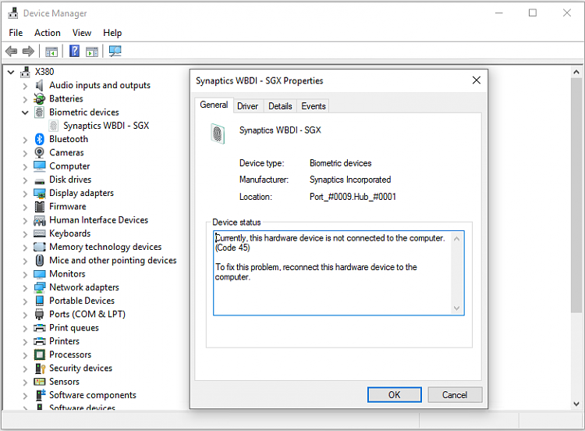Collapse the X380 root node
The height and width of the screenshot is (431, 585).
coord(11,72)
